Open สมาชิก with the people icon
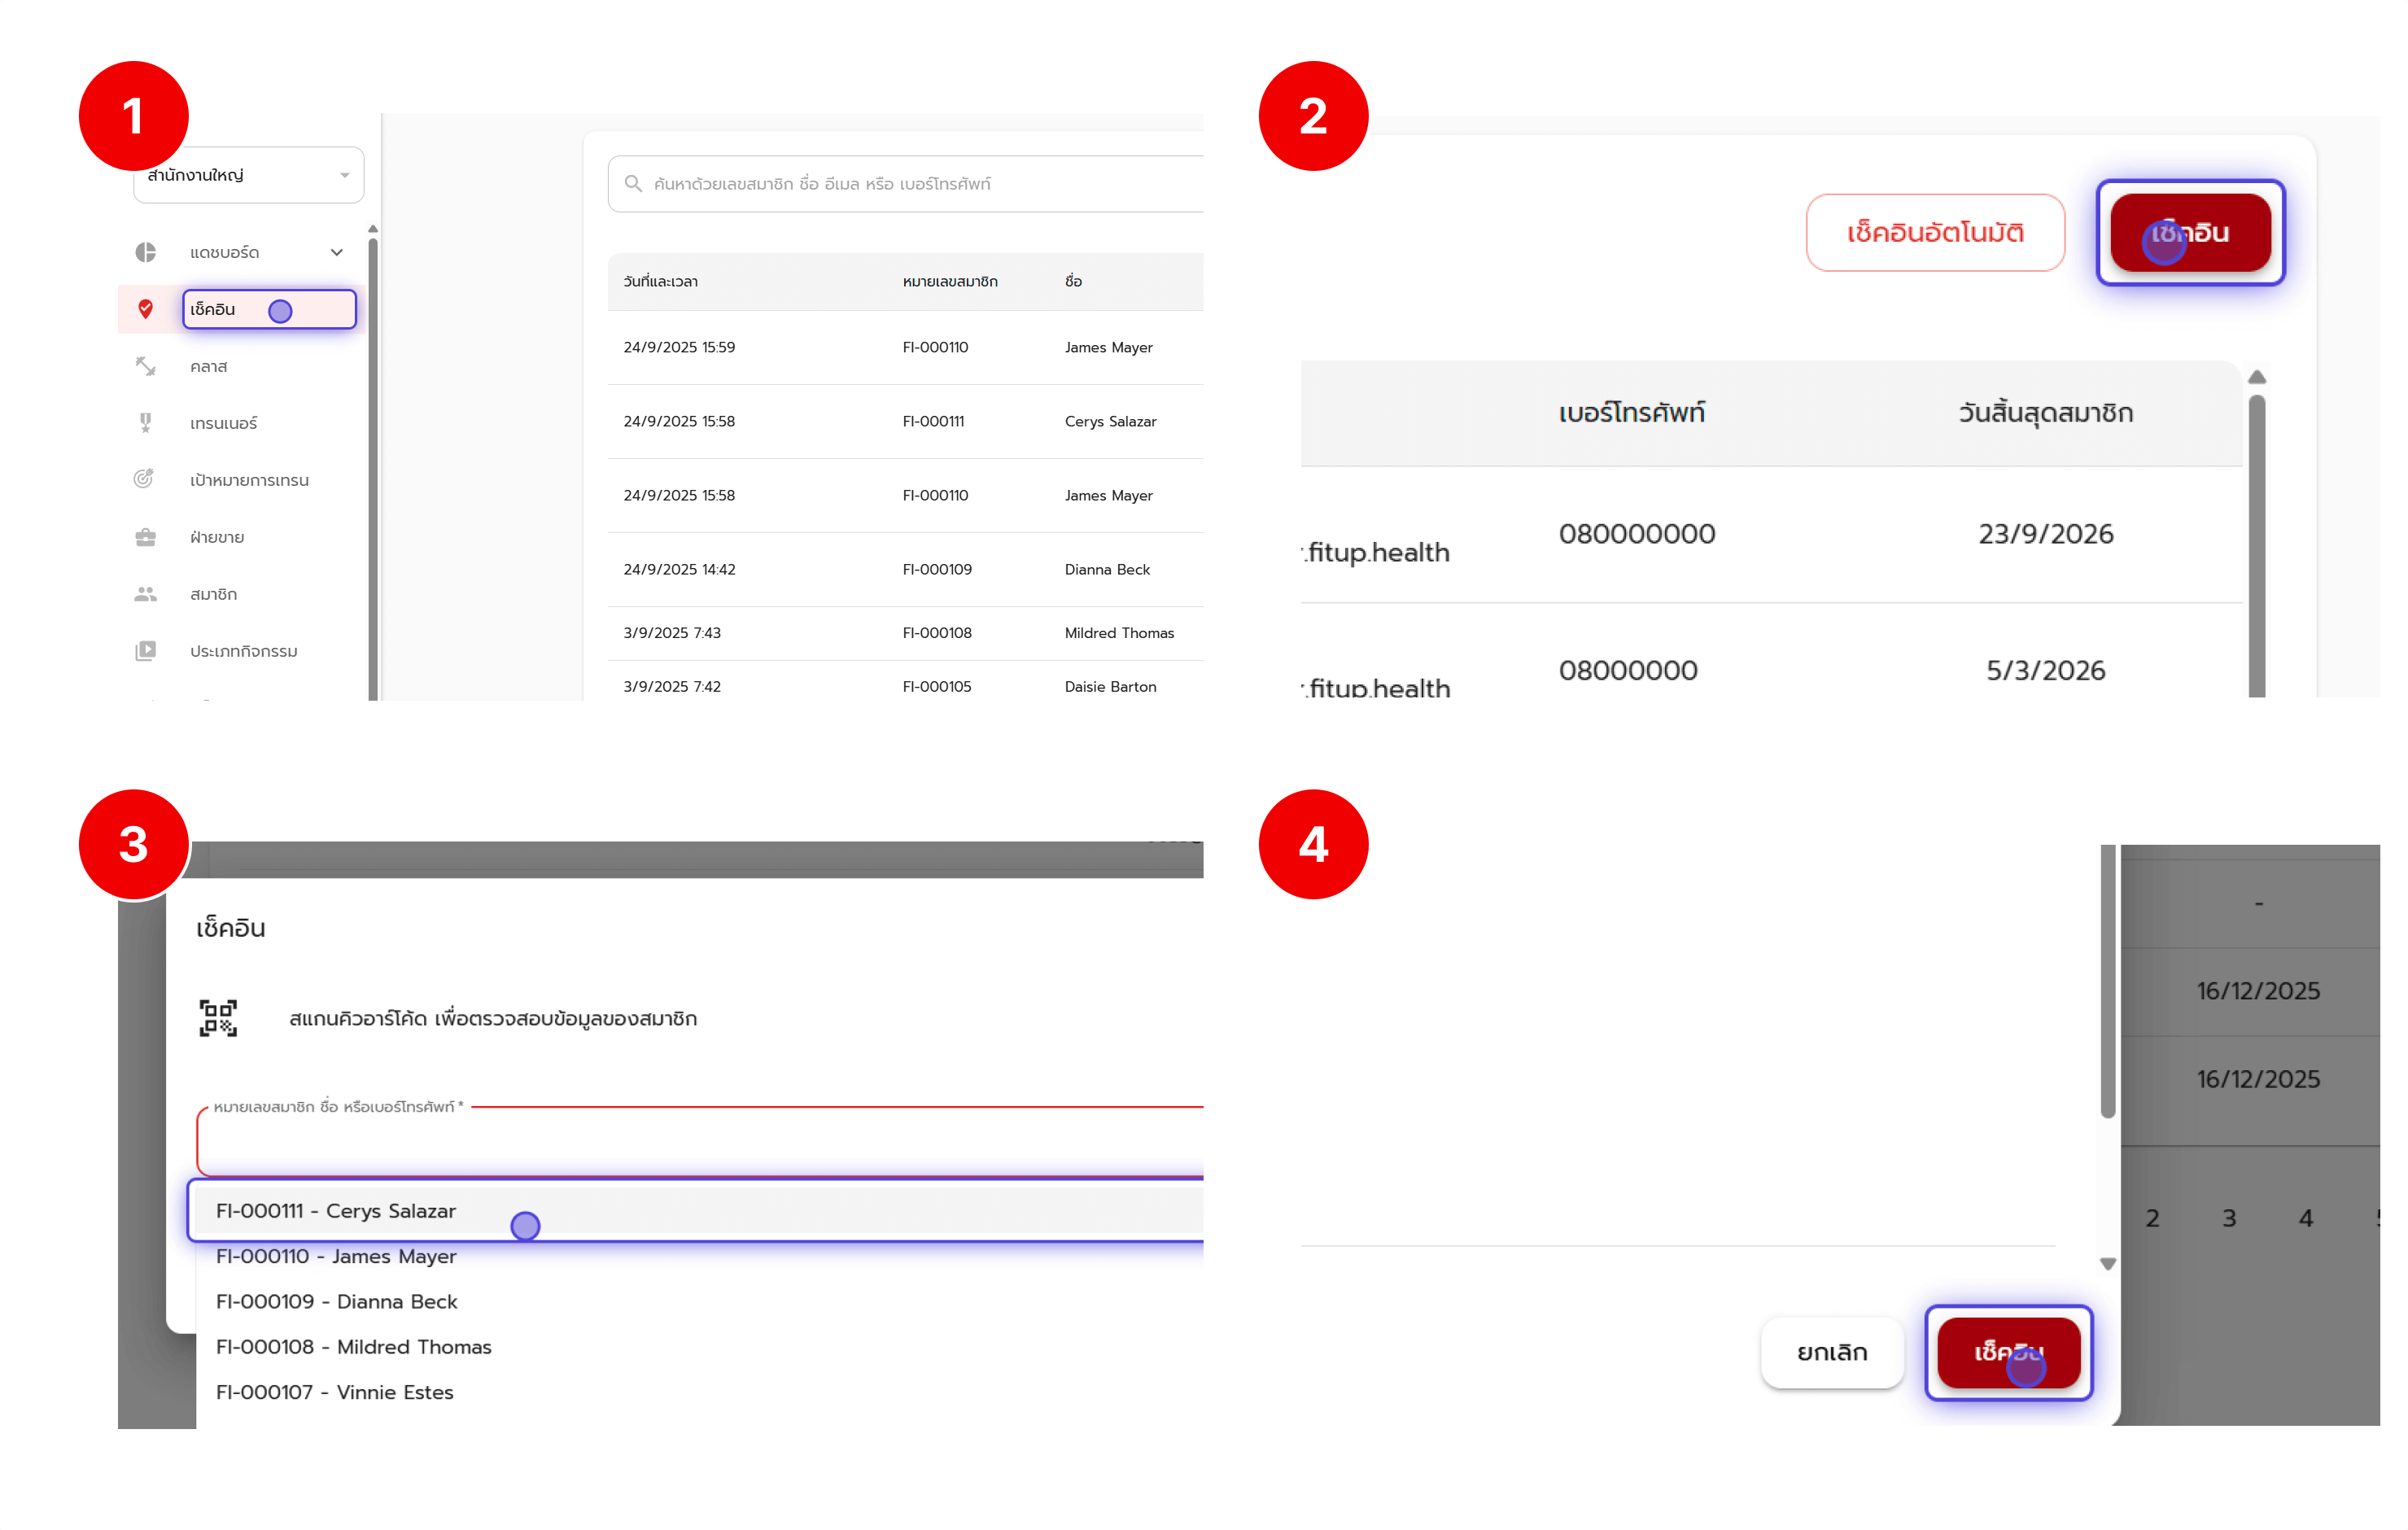 click(x=146, y=593)
